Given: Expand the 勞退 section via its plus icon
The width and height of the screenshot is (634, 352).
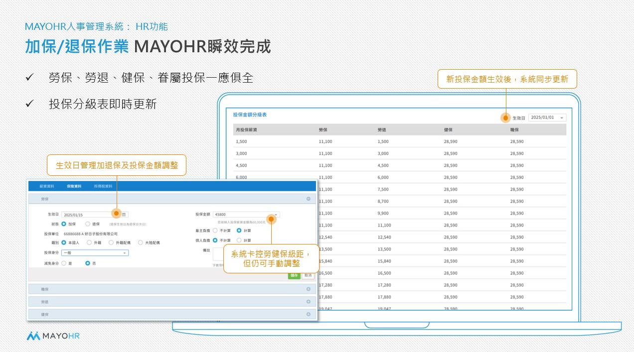Looking at the screenshot, I should click(x=308, y=302).
